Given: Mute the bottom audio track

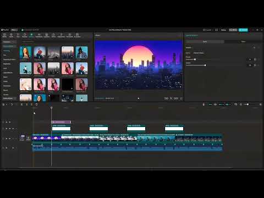Looking at the screenshot, I should [13, 148].
